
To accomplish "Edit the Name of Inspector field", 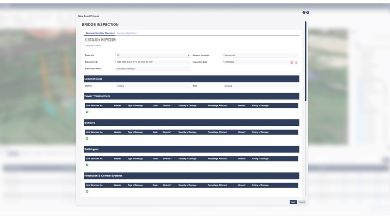I will [261, 56].
